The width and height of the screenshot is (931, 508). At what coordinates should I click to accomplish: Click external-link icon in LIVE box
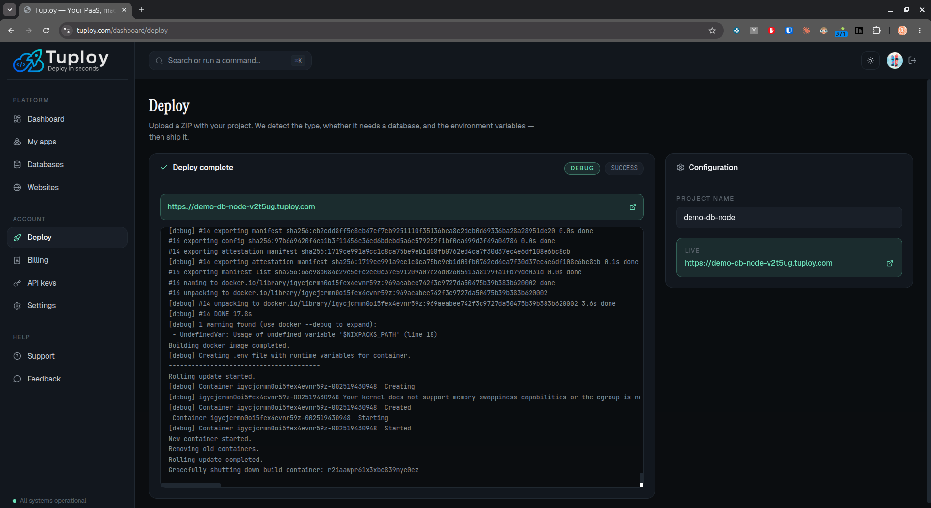890,263
